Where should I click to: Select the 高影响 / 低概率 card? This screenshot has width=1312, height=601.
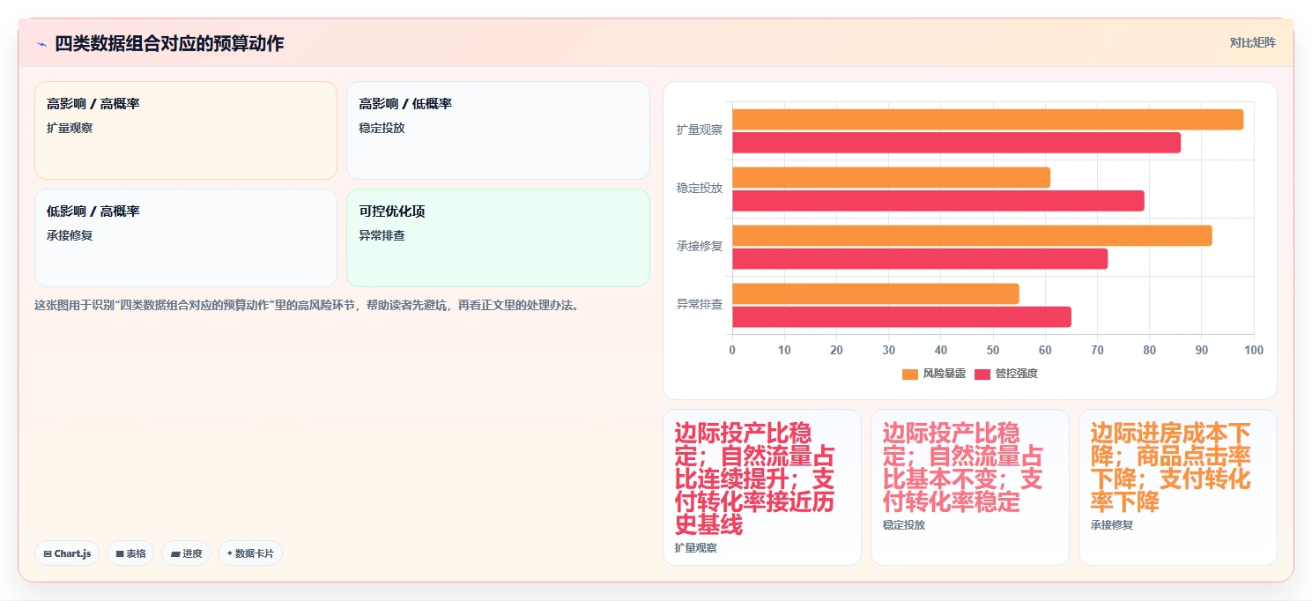point(498,130)
